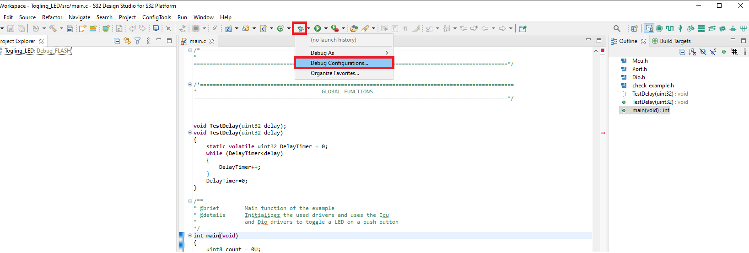The height and width of the screenshot is (253, 749).
Task: Open the ConfigTools menu
Action: pos(156,17)
